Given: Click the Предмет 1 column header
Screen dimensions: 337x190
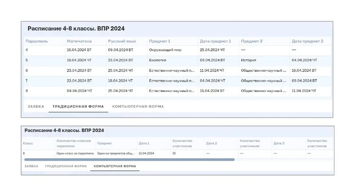Looking at the screenshot, I should pos(159,41).
